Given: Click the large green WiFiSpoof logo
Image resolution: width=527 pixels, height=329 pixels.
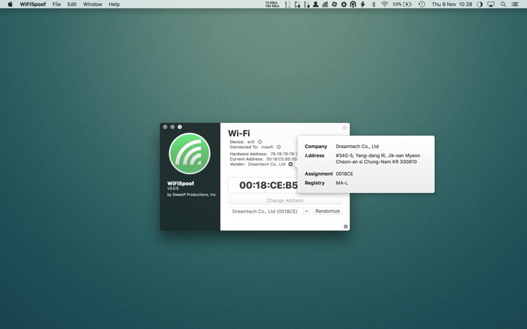Looking at the screenshot, I should pos(190,153).
